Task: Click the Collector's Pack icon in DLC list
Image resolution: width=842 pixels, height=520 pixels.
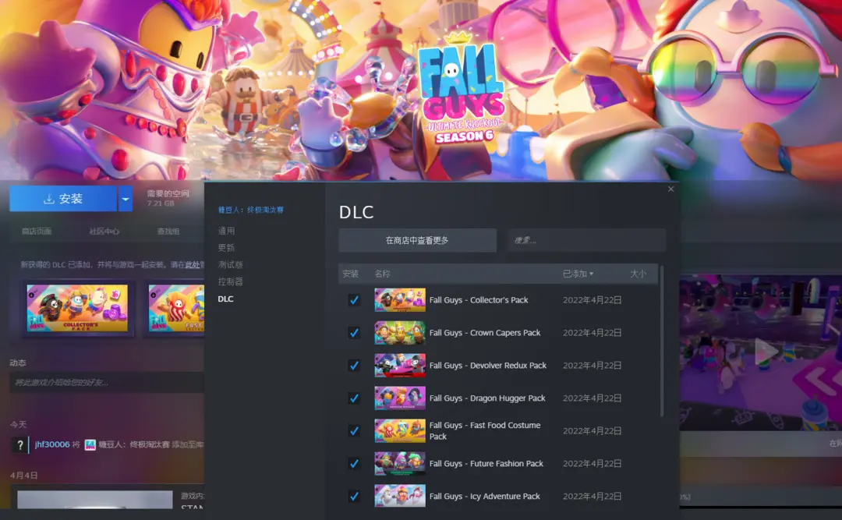Action: 400,300
